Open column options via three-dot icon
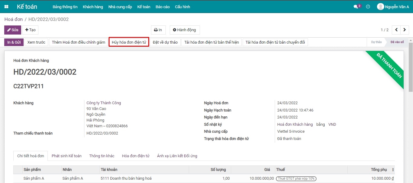Image resolution: width=413 pixels, height=183 pixels. [392, 169]
